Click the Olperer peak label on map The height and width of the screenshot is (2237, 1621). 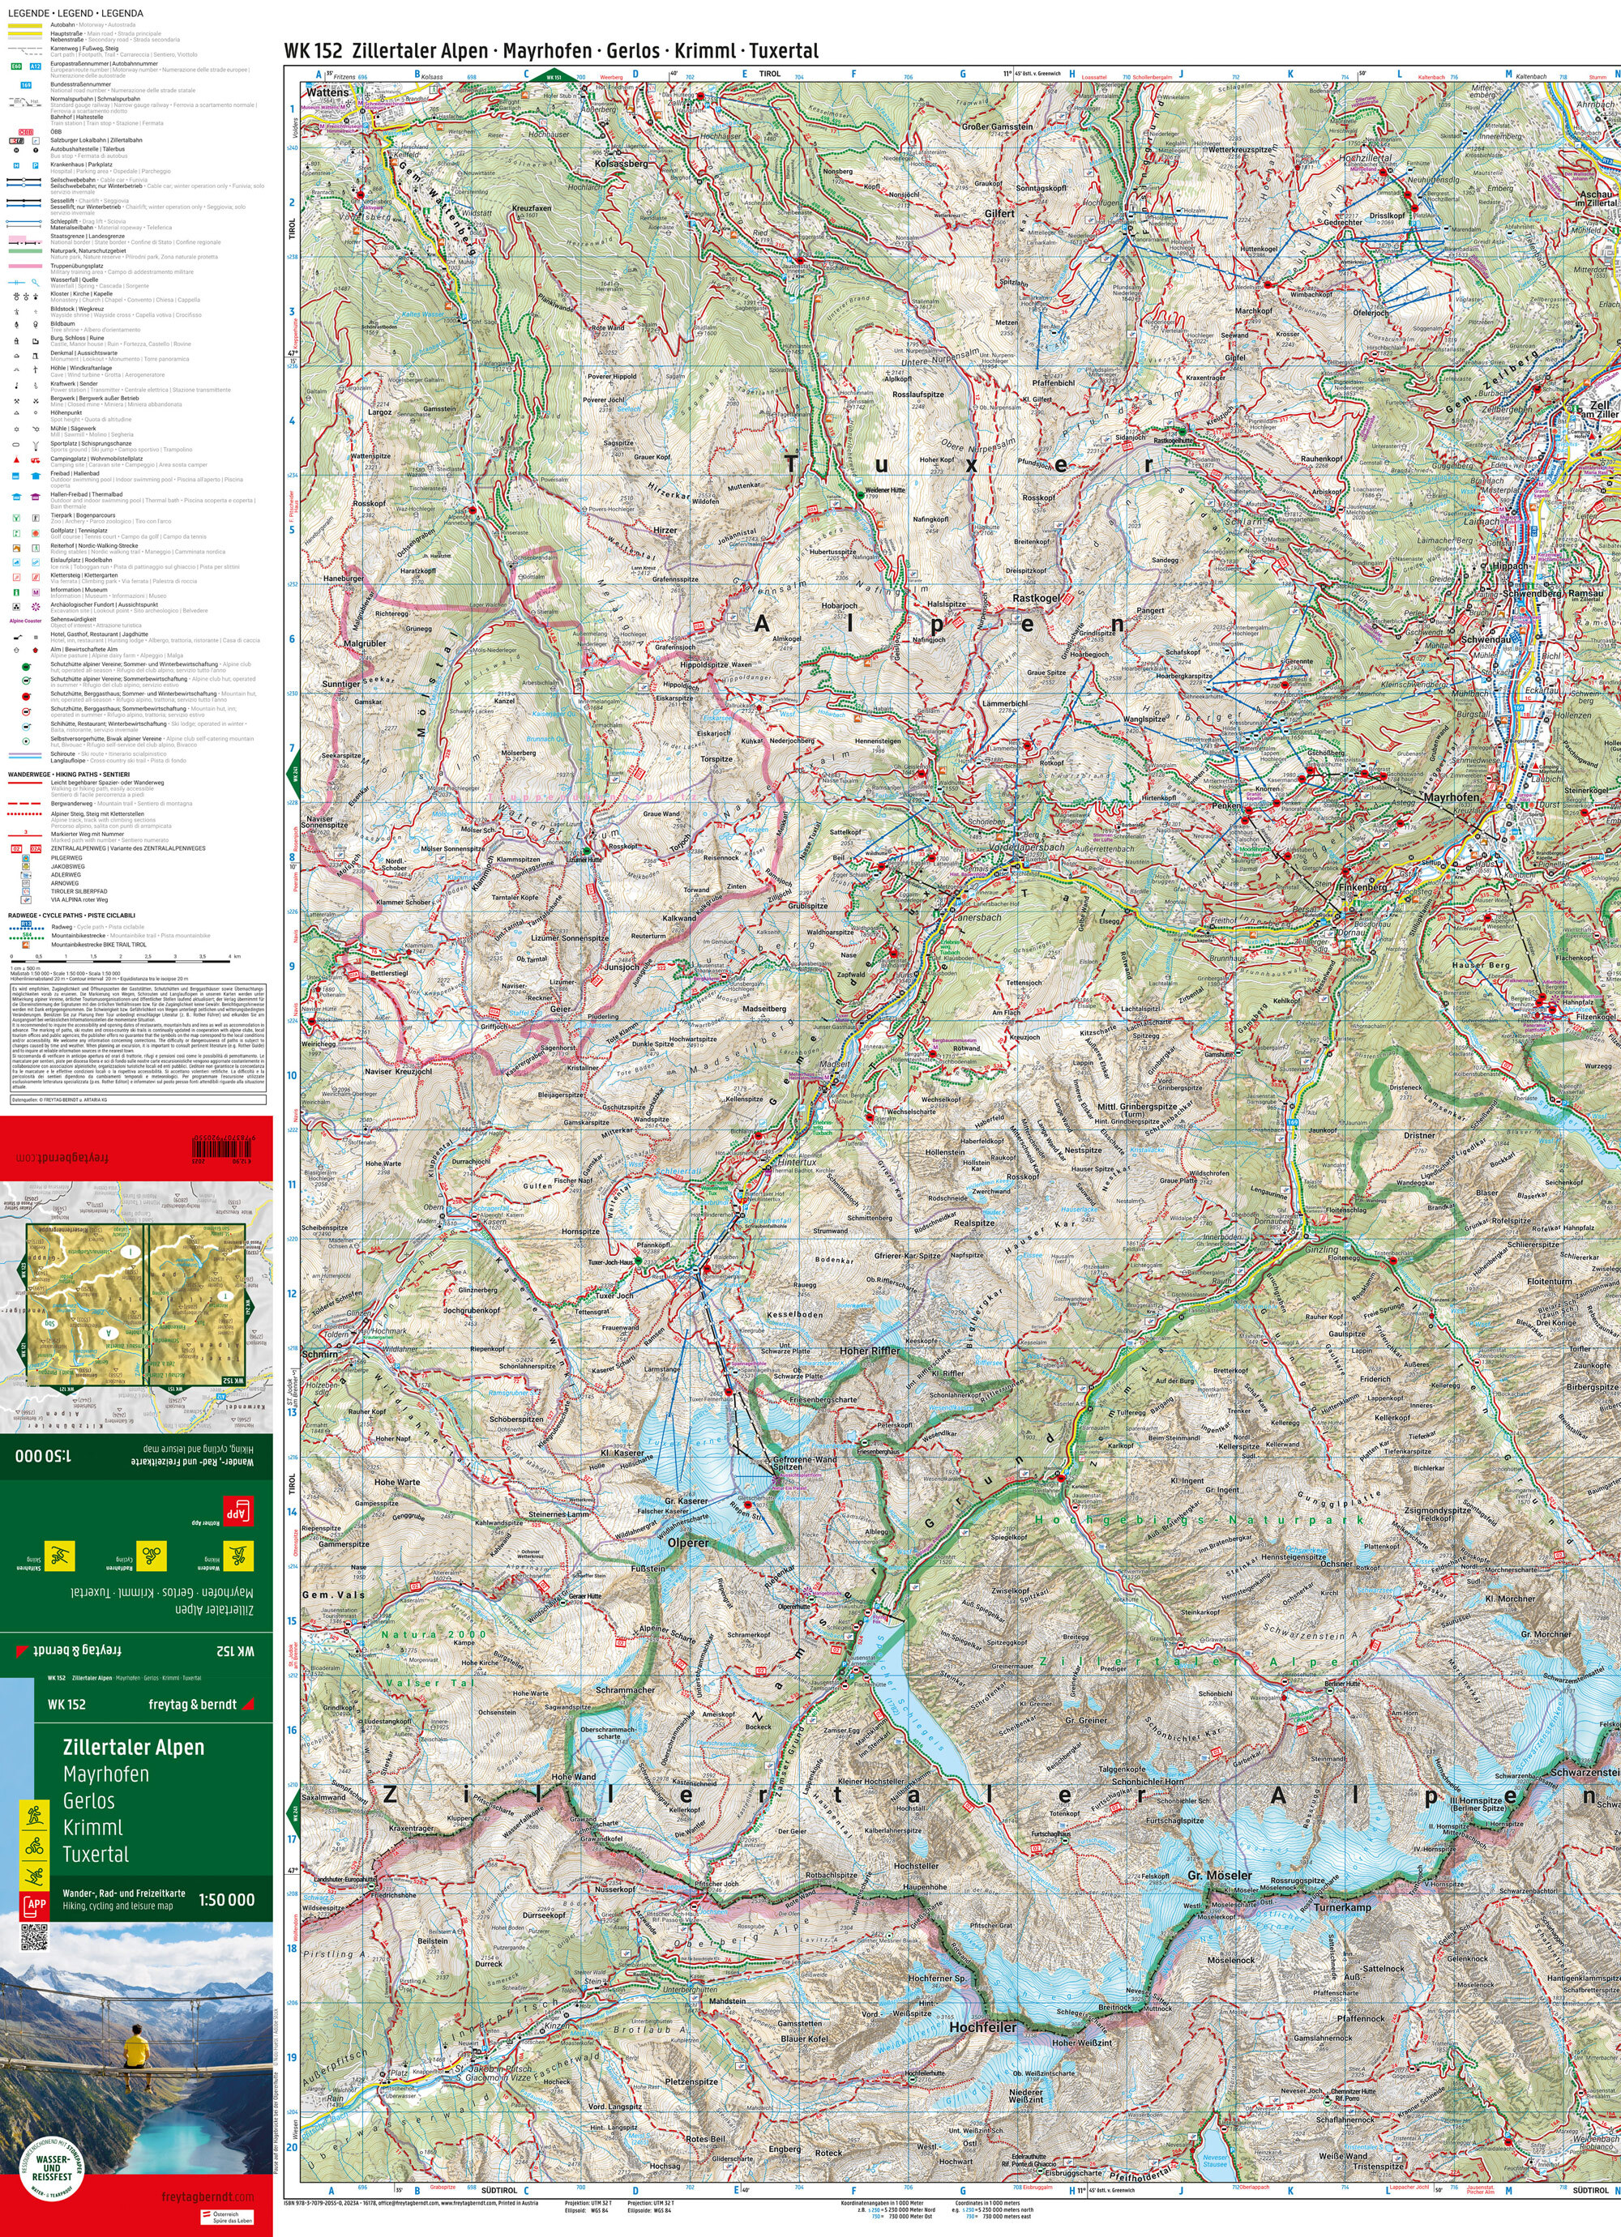687,1543
